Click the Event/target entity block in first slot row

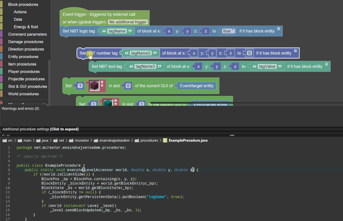click(x=196, y=86)
